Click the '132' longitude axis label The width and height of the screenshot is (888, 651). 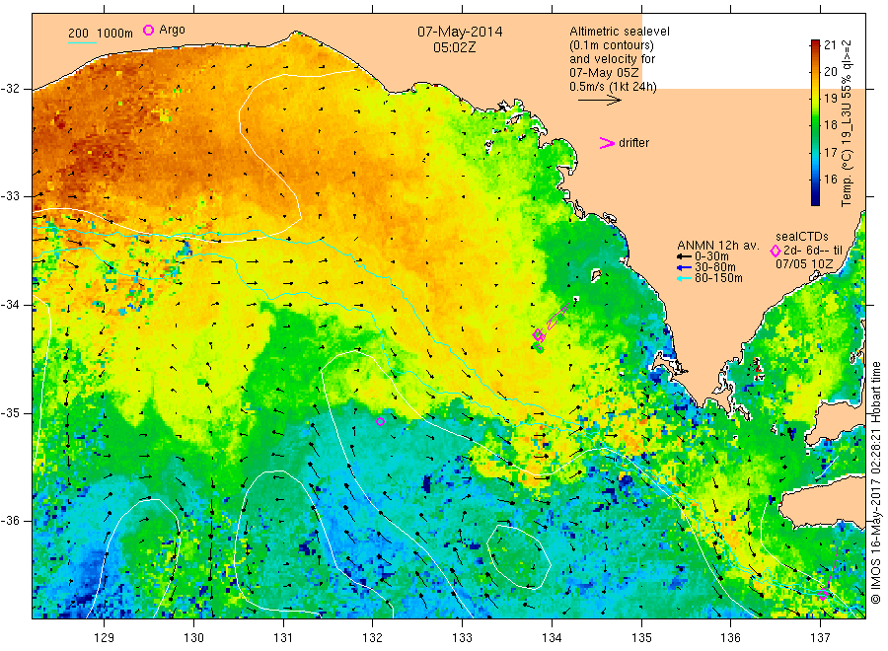click(373, 638)
